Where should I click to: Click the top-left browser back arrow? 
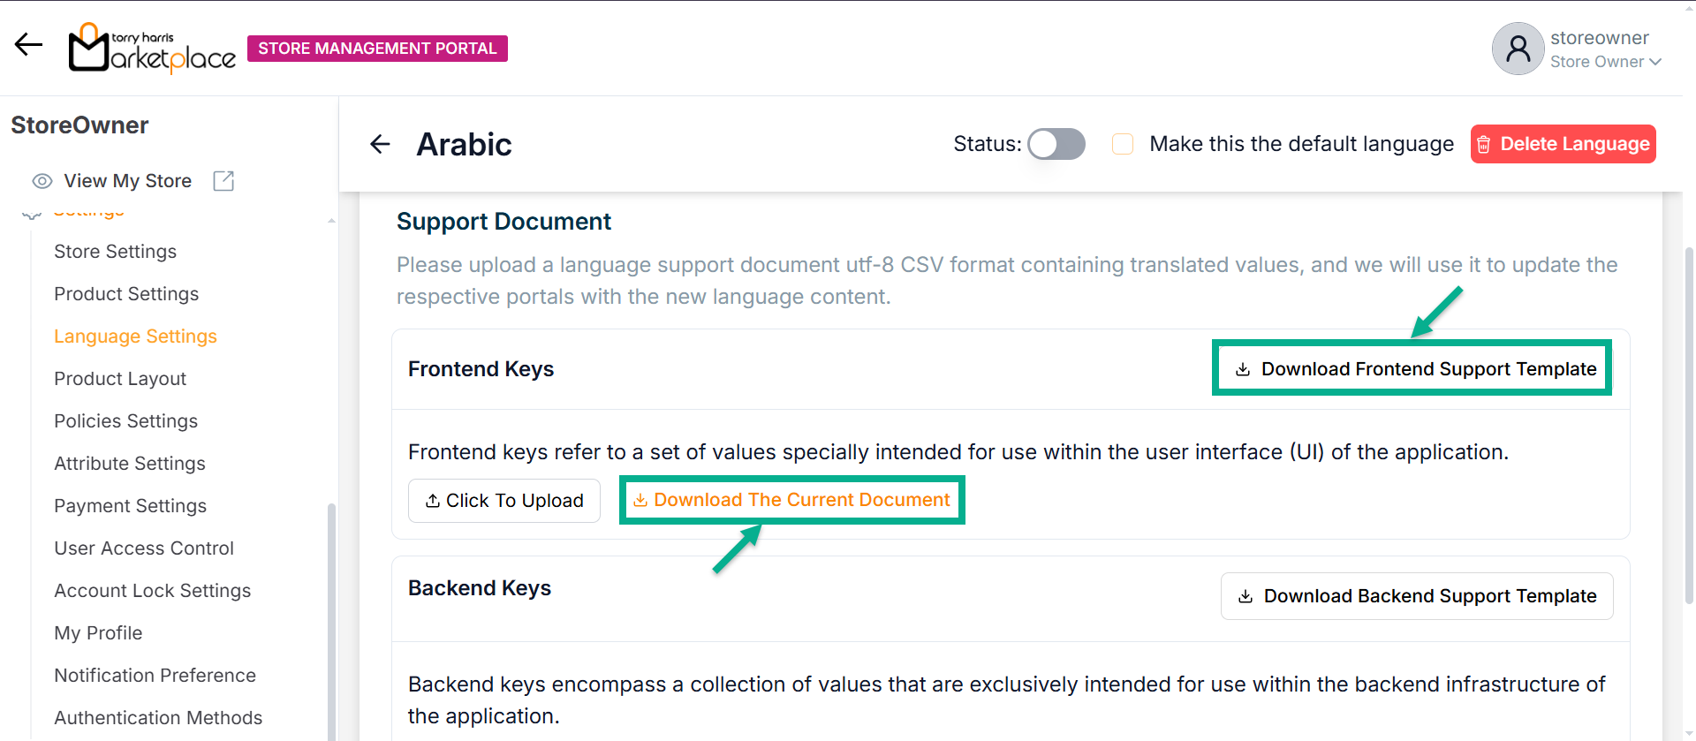click(28, 45)
